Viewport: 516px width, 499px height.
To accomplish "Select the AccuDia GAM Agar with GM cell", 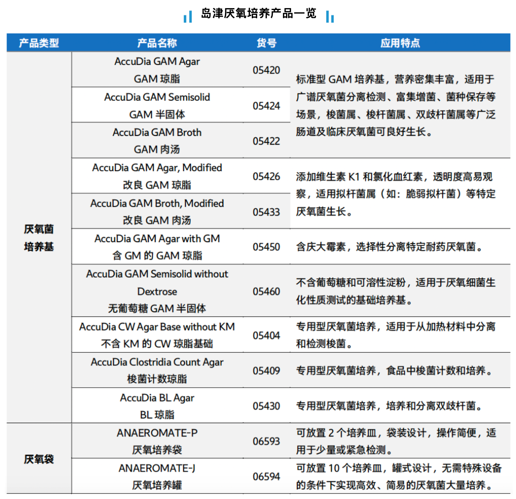I will (157, 247).
